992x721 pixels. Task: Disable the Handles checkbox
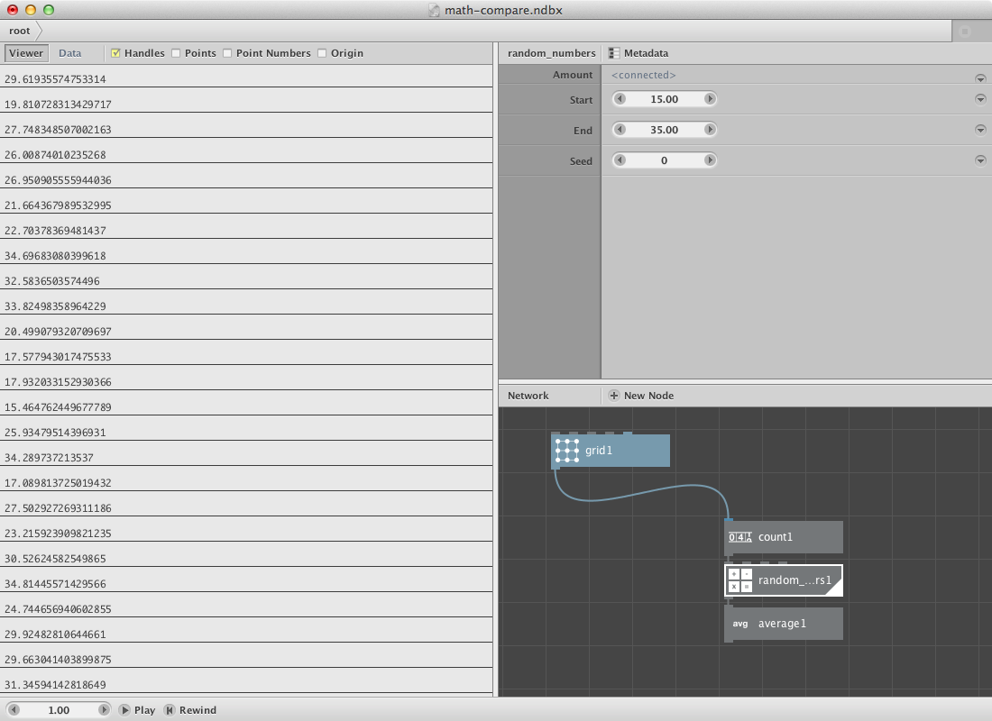click(115, 53)
